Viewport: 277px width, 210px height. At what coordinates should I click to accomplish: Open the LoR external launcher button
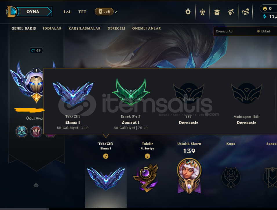104,12
